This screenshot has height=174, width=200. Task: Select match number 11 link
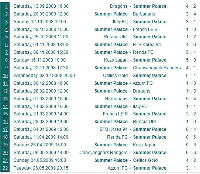[5, 83]
